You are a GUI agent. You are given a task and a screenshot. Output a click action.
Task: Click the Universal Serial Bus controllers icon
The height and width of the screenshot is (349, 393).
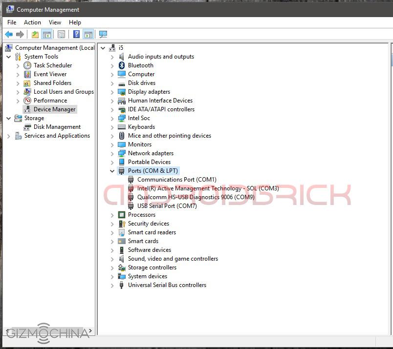122,285
